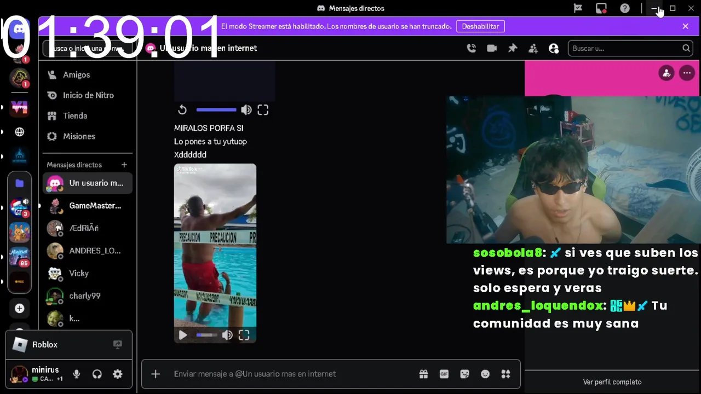Seek on the upper video progress bar

click(x=216, y=110)
